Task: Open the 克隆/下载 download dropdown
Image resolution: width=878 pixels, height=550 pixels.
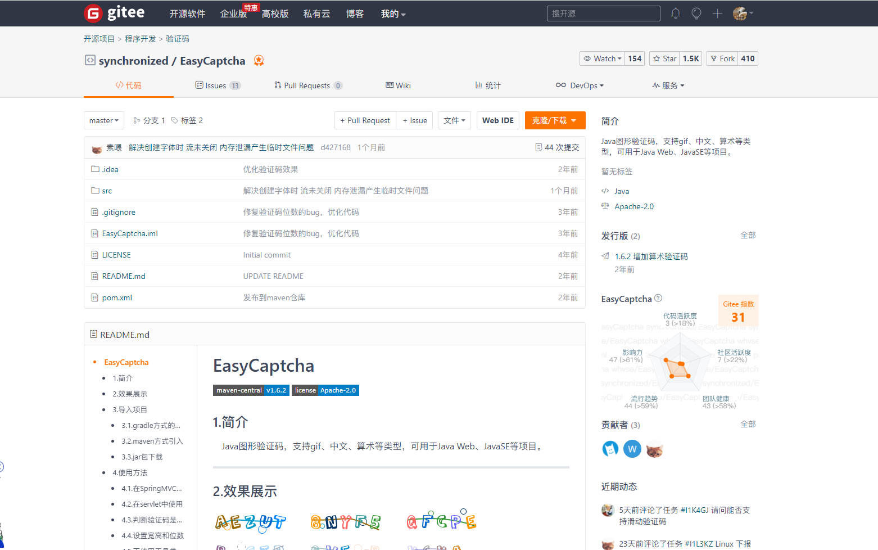Action: tap(555, 120)
